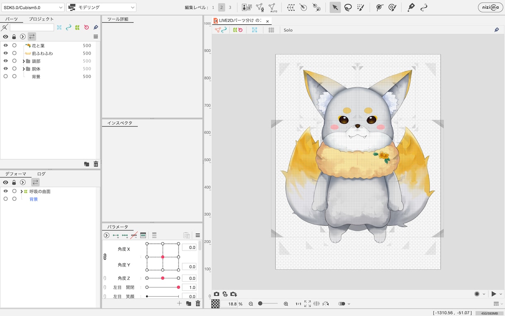Switch to the プロジェクト tab
Image resolution: width=505 pixels, height=316 pixels.
tap(41, 19)
